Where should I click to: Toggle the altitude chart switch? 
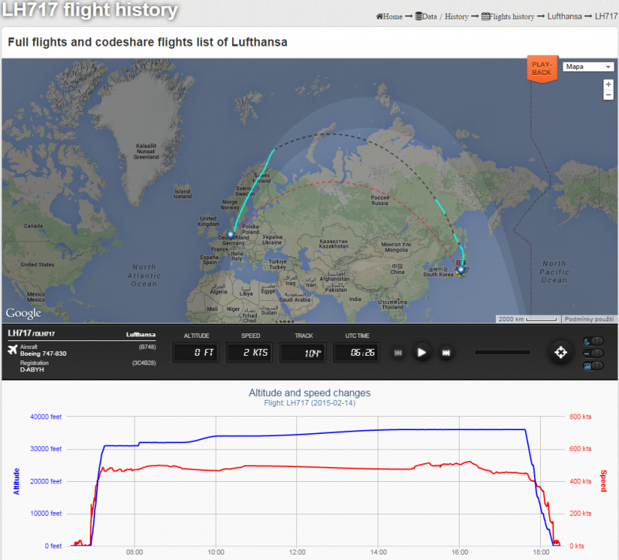[x=593, y=366]
